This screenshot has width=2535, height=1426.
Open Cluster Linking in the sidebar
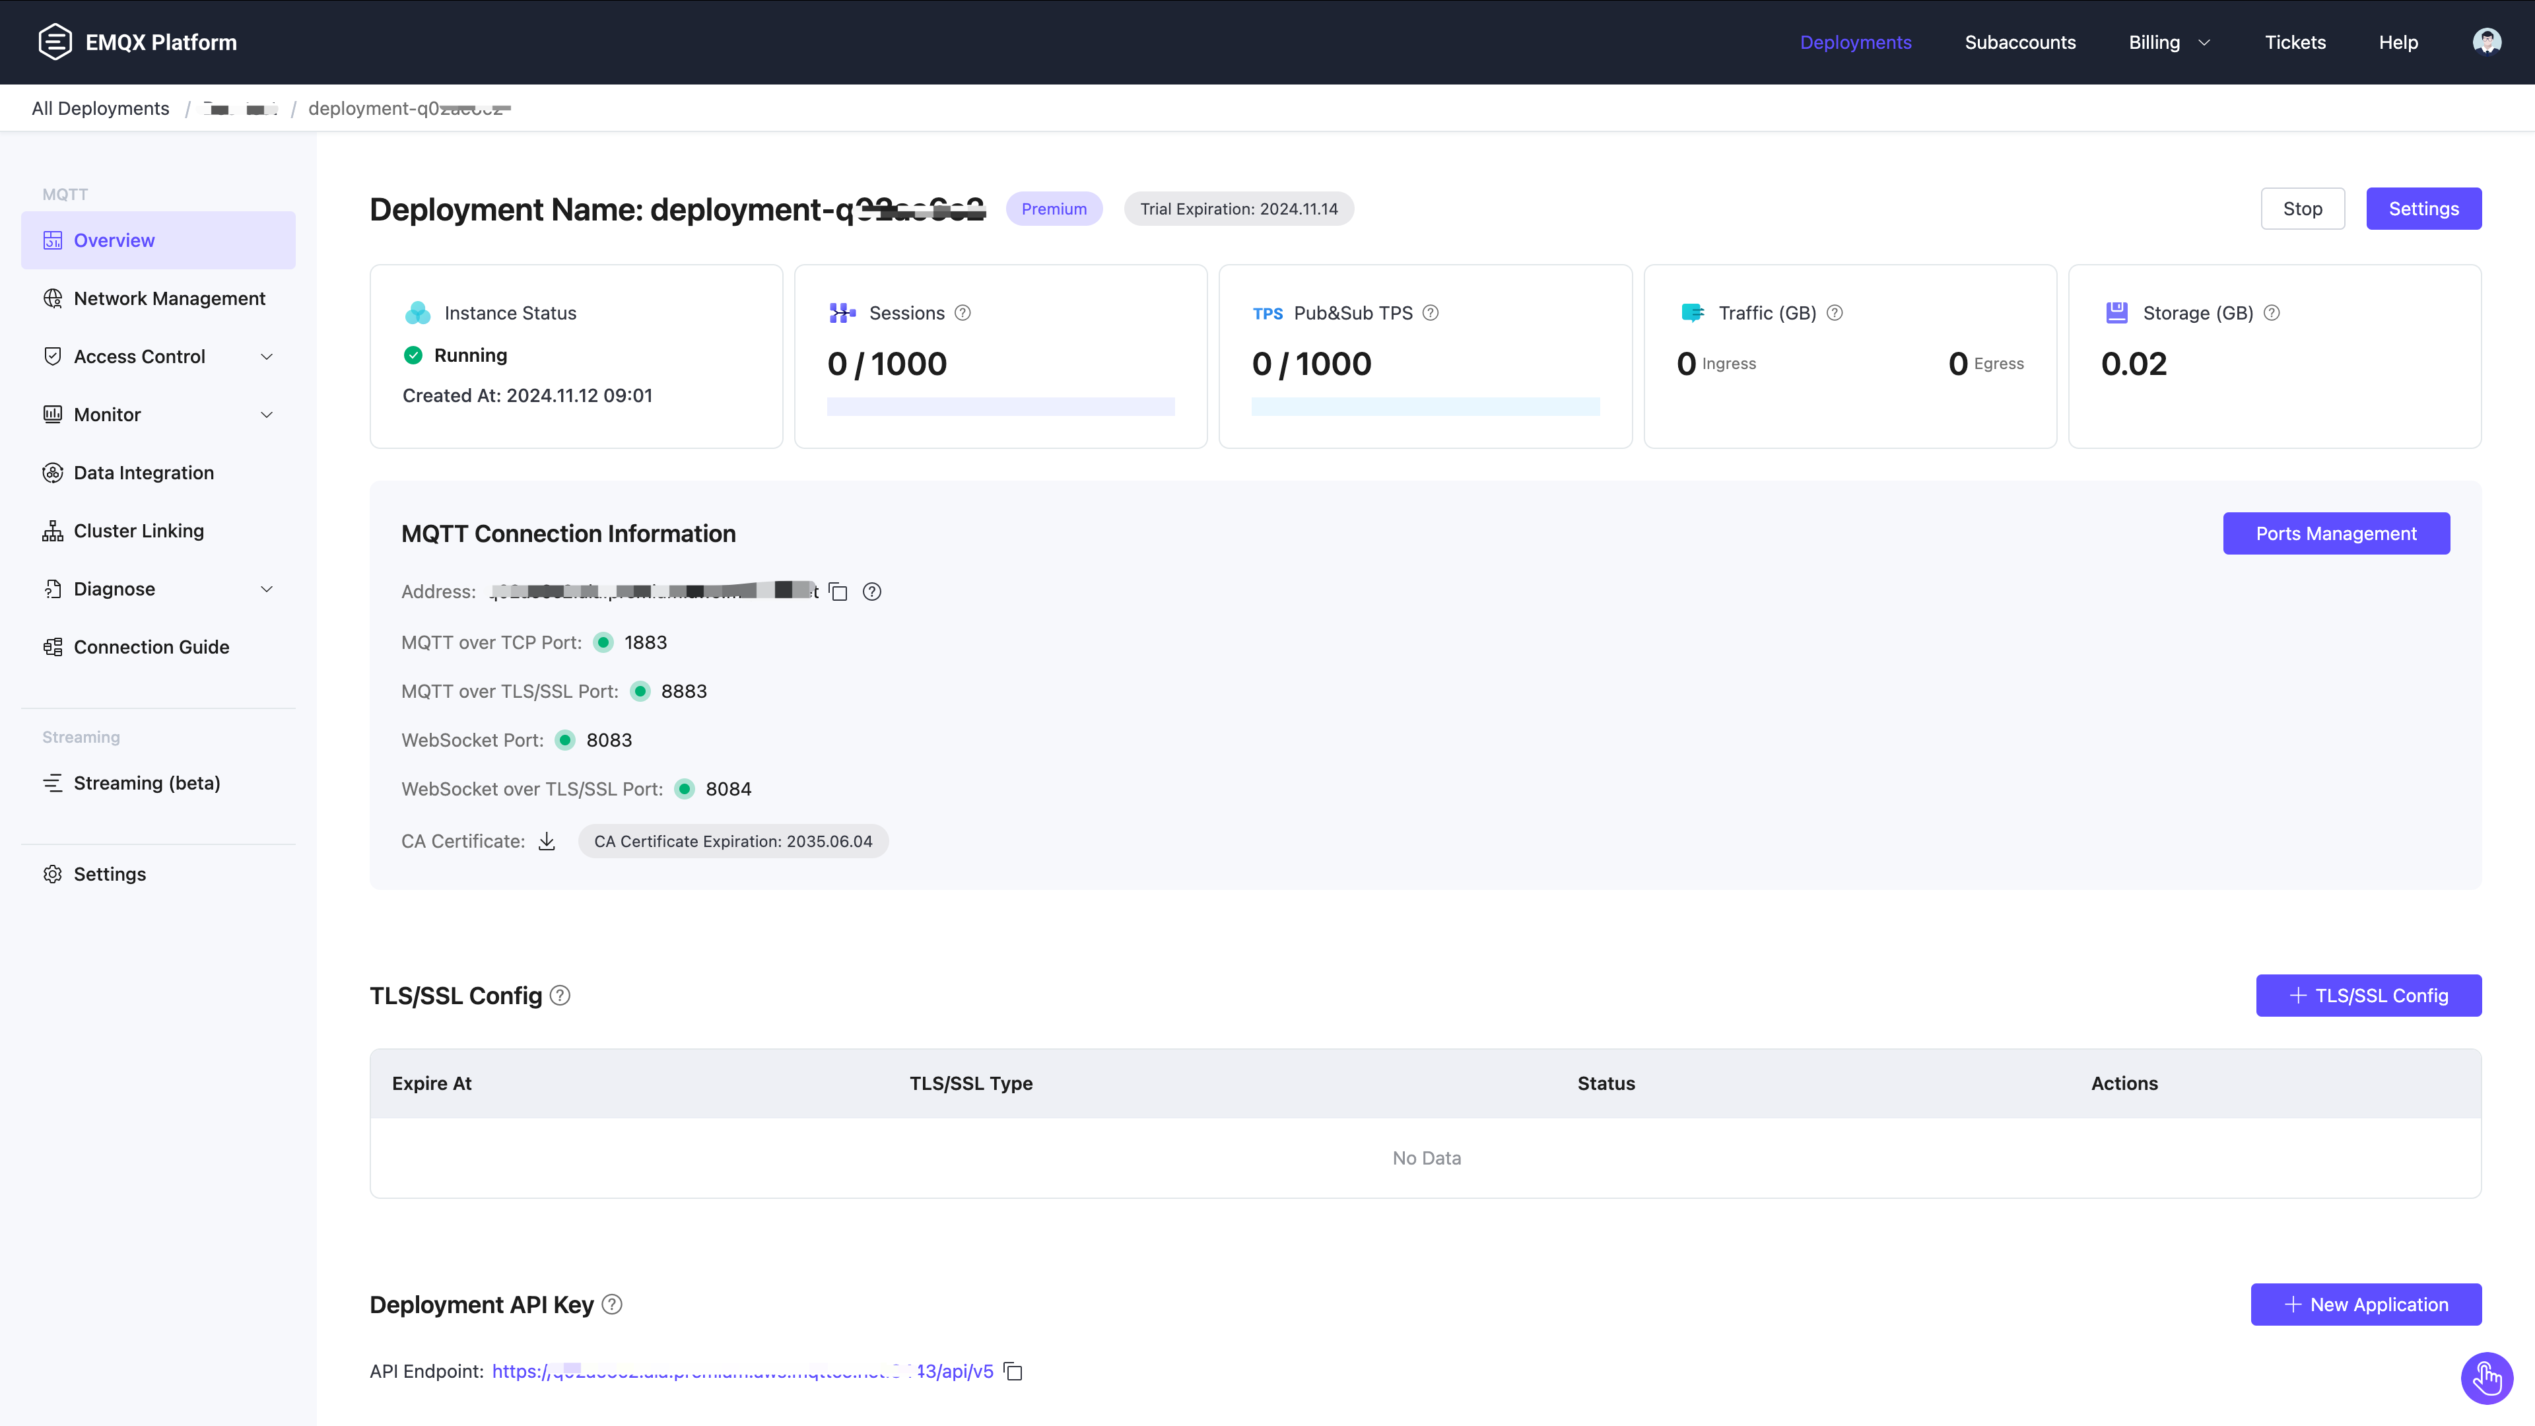(158, 530)
